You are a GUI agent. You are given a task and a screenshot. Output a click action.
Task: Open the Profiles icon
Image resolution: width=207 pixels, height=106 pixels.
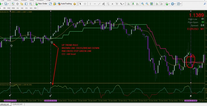(5, 4)
